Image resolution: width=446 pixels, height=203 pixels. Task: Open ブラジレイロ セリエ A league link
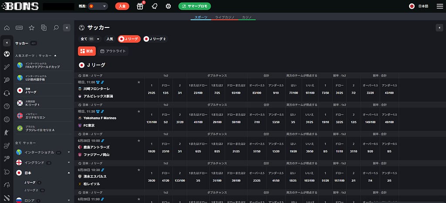tap(43, 128)
